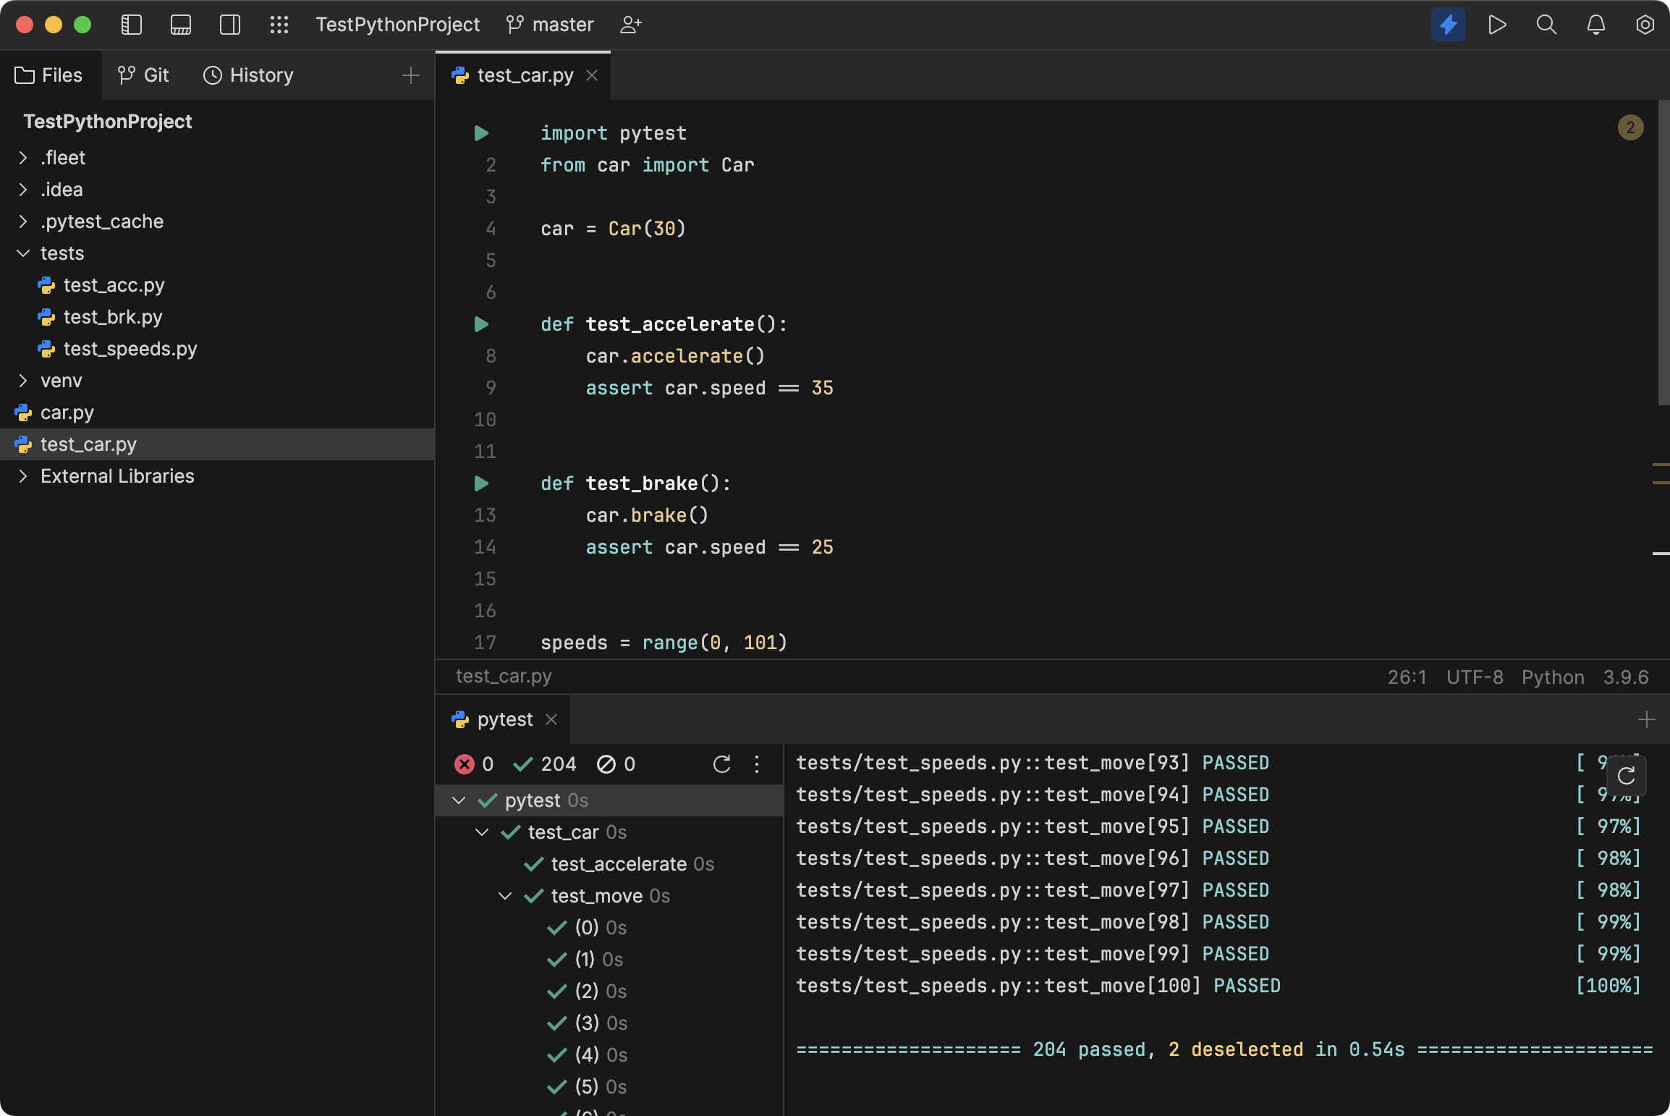Image resolution: width=1670 pixels, height=1116 pixels.
Task: Collapse the tests folder
Action: [22, 253]
